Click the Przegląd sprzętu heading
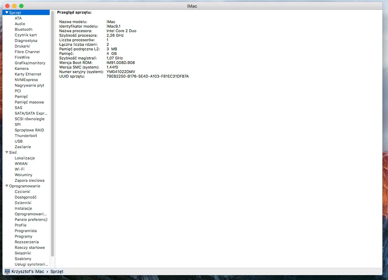Image resolution: width=388 pixels, height=280 pixels. click(x=74, y=12)
